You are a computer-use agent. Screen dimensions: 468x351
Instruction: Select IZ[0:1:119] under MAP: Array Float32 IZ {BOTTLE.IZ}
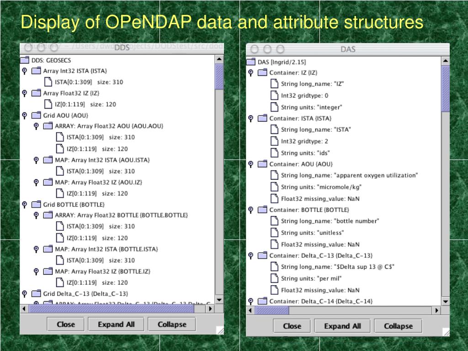(97, 282)
